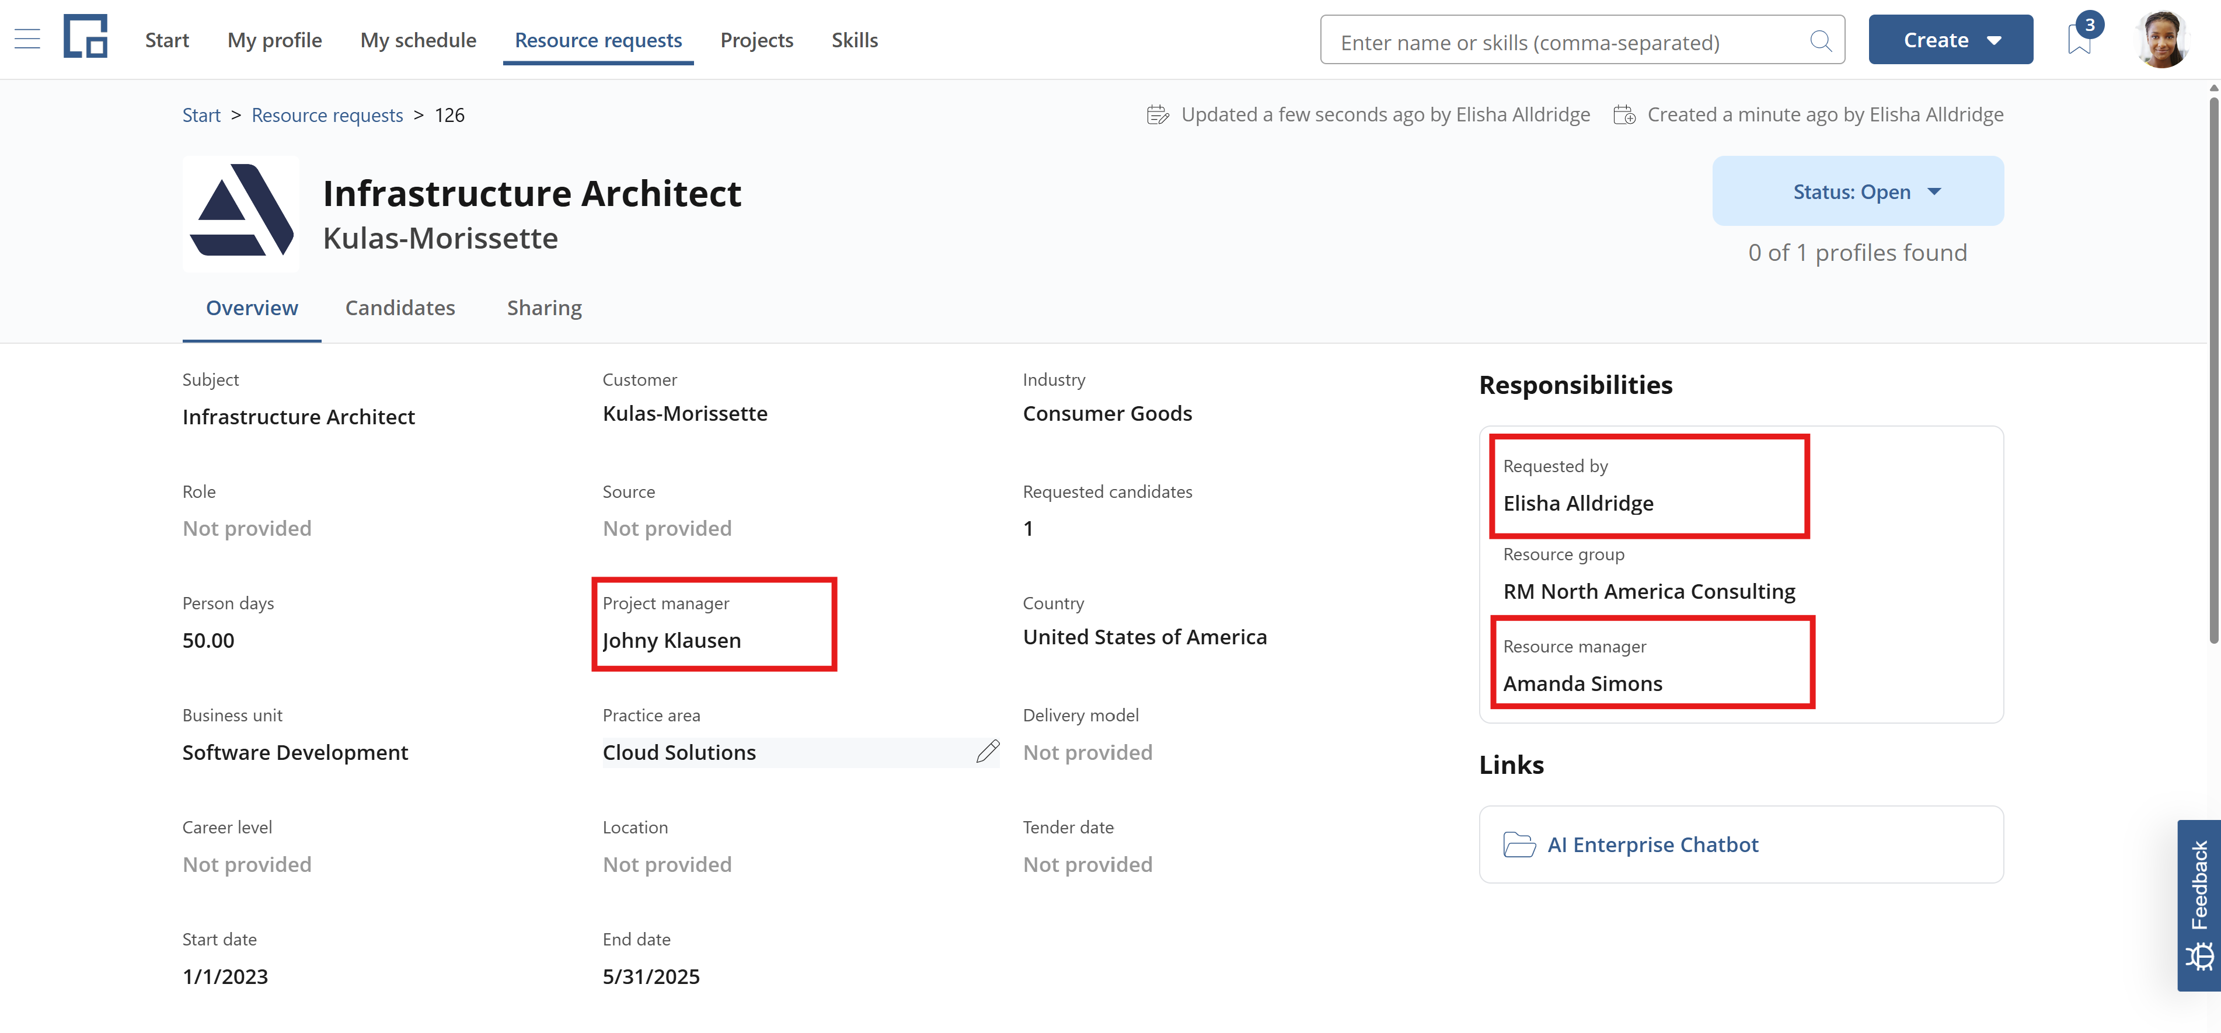The height and width of the screenshot is (1033, 2221).
Task: Click RM North America Consulting resource group
Action: click(x=1648, y=591)
